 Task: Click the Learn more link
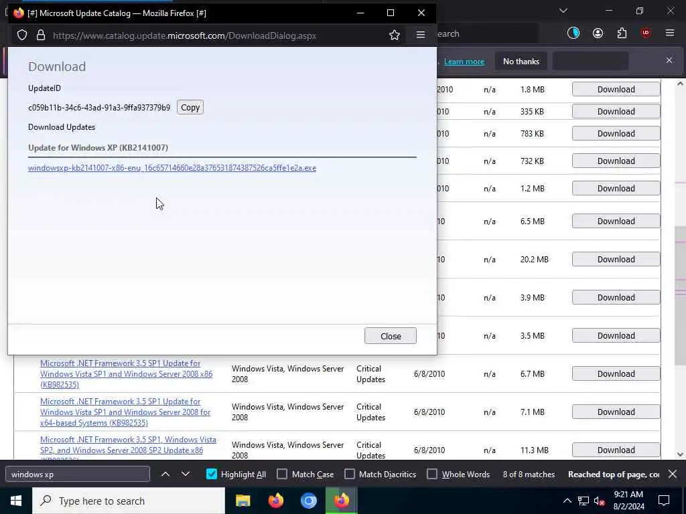[x=464, y=62]
